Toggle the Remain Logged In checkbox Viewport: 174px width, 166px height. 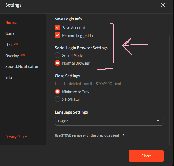[58, 35]
